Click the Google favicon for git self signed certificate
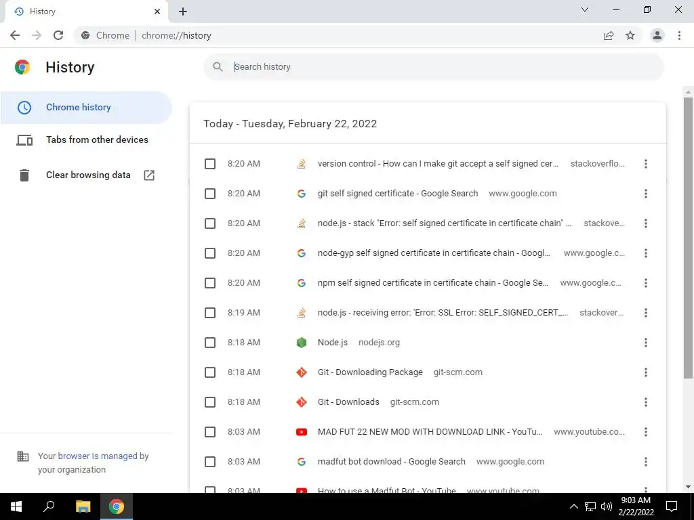 (302, 194)
